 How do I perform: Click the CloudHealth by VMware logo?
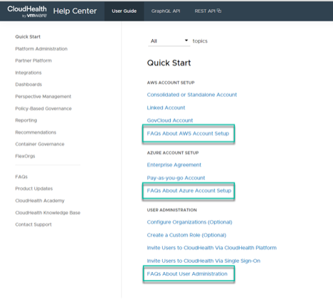[27, 11]
